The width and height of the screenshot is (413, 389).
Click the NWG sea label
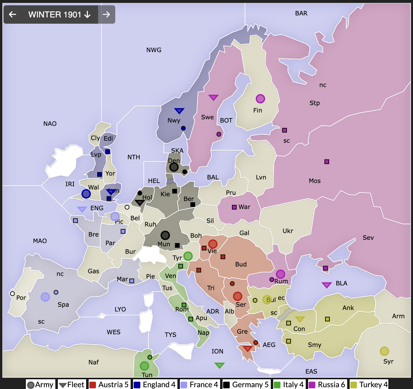tap(154, 50)
